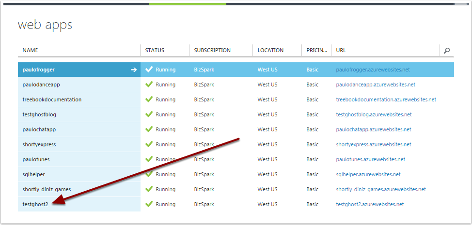Select the shortyexpress web app
The width and height of the screenshot is (472, 225).
(39, 144)
